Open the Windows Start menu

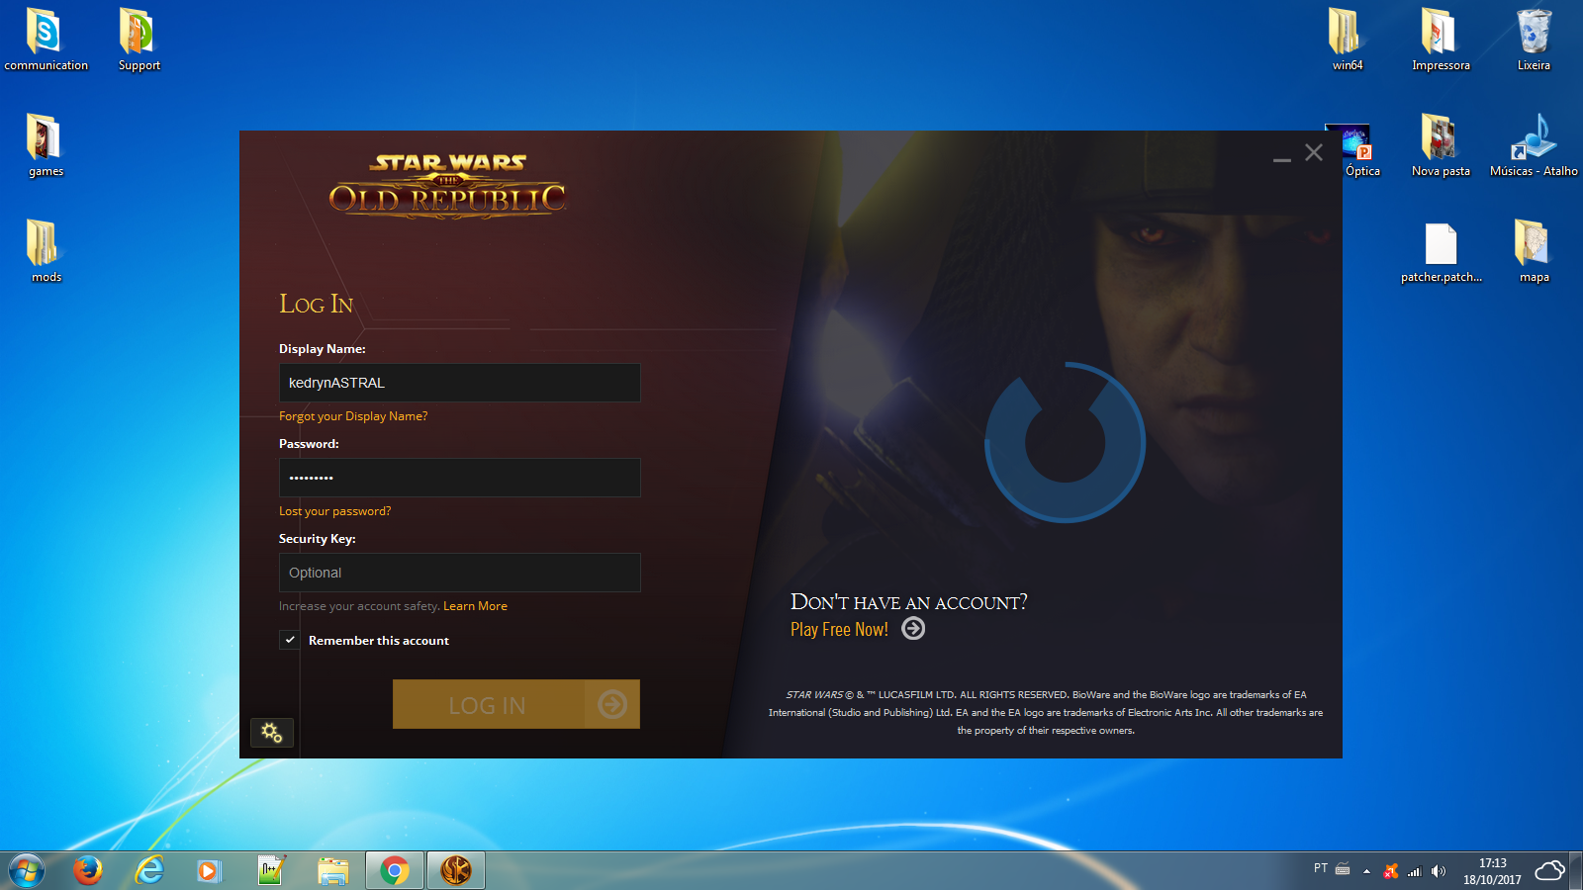[x=27, y=870]
